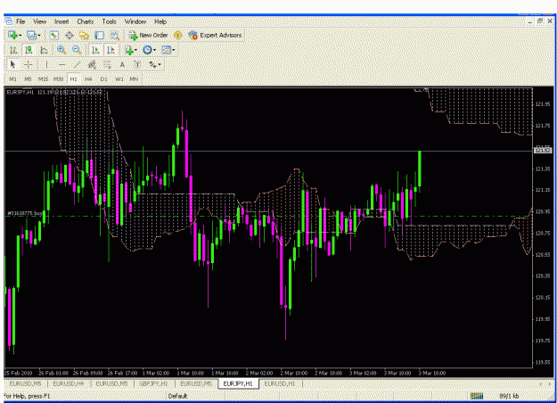
Task: Select the EURJPY,H1 chart tab
Action: point(238,383)
